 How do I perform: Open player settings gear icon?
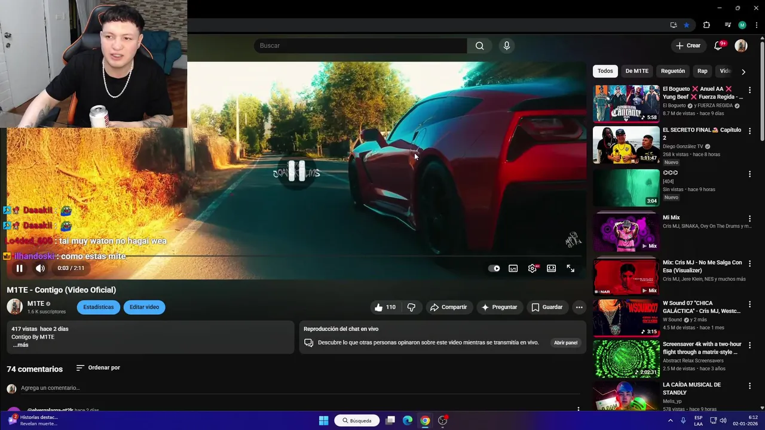tap(533, 269)
